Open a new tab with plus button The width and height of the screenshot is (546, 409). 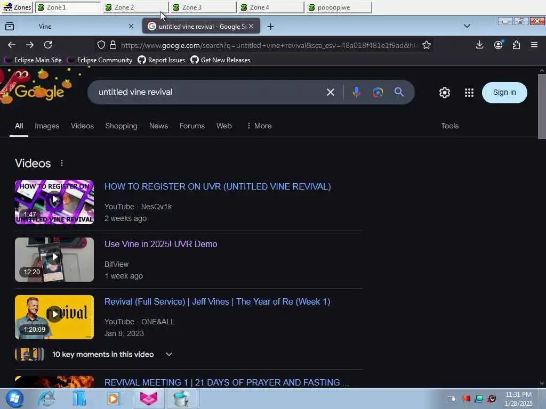pos(270,27)
